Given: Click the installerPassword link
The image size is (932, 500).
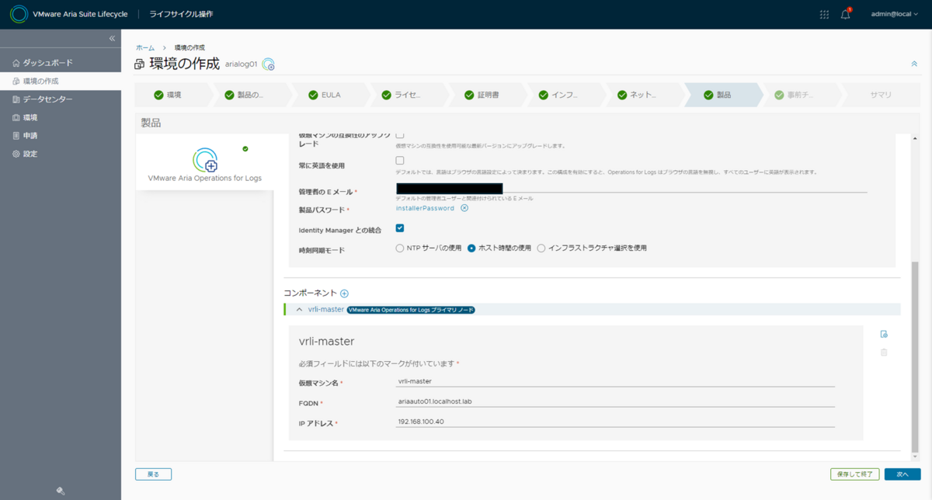Looking at the screenshot, I should tap(425, 208).
